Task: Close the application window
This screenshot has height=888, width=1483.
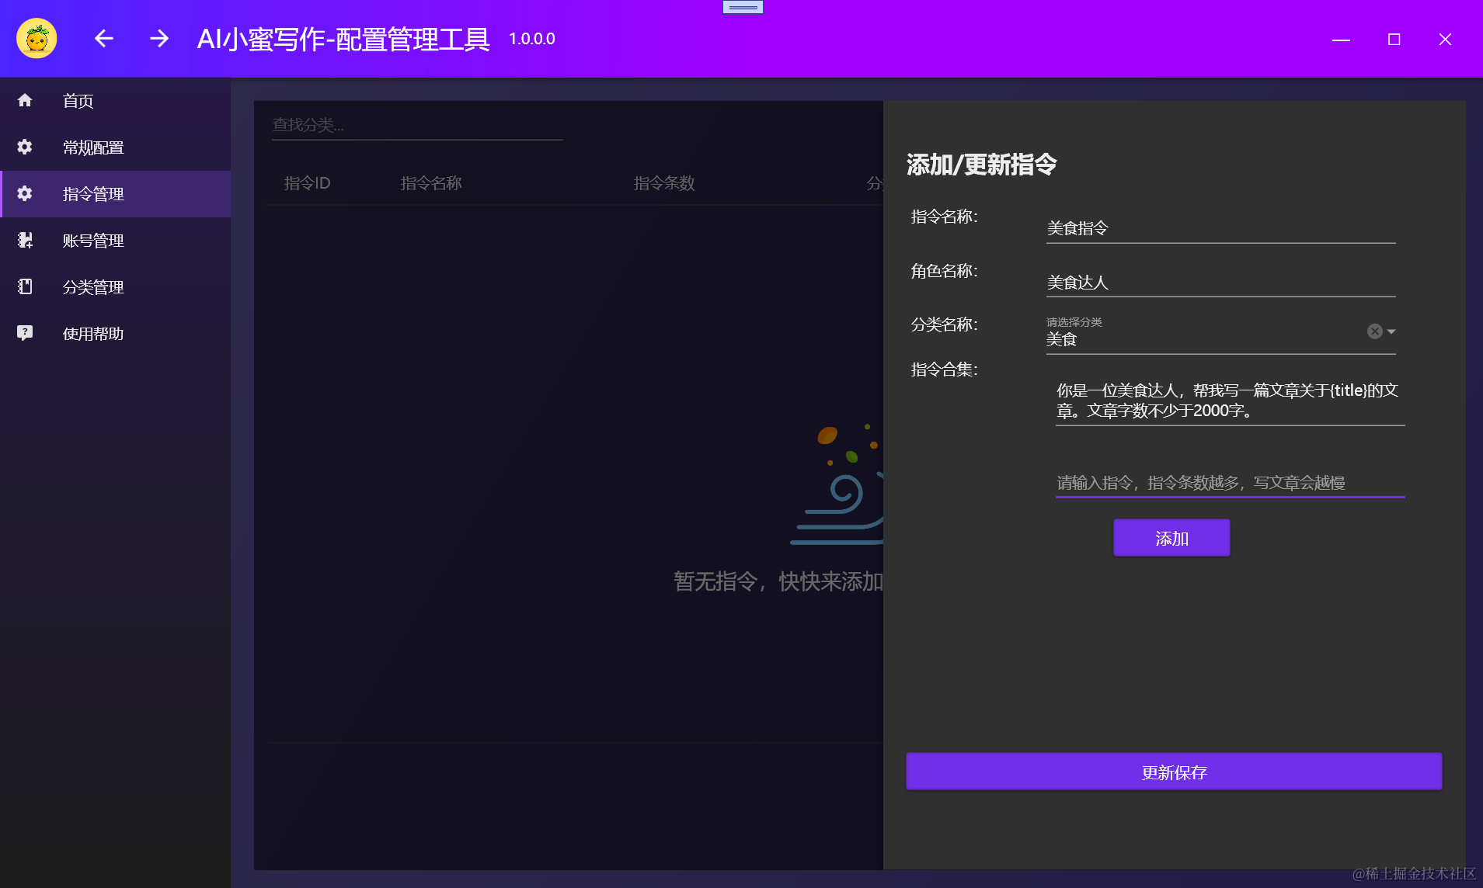Action: [1445, 39]
